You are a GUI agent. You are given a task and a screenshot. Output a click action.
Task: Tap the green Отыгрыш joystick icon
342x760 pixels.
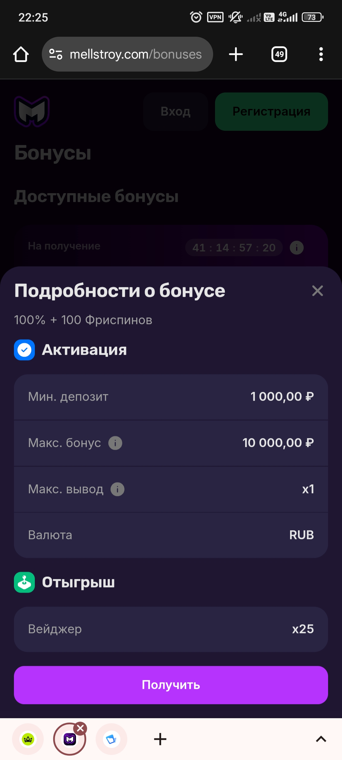coord(24,582)
